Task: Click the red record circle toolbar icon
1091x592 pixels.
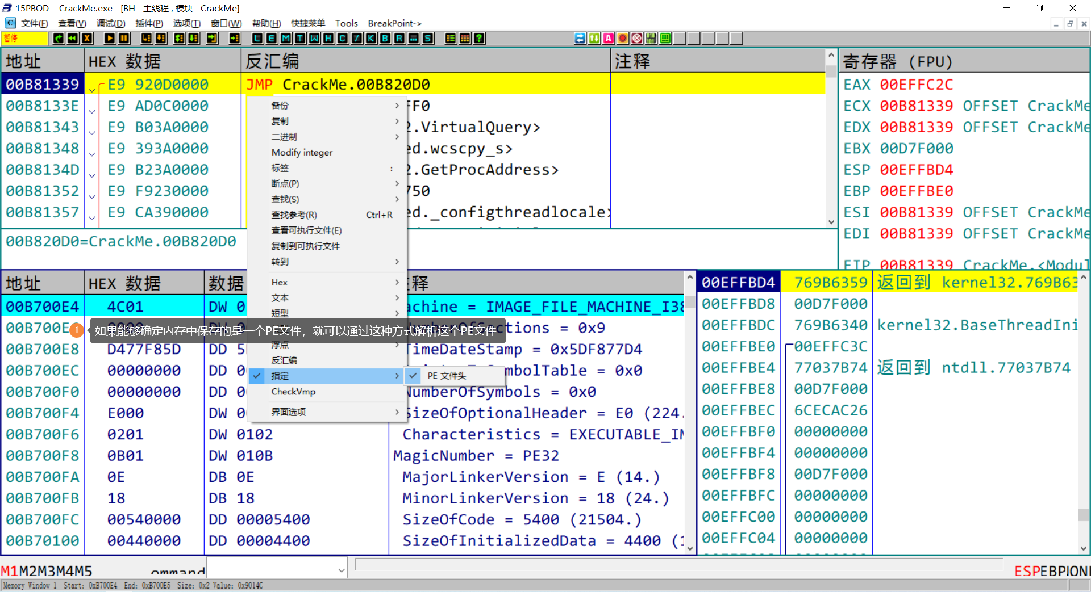Action: coord(623,38)
